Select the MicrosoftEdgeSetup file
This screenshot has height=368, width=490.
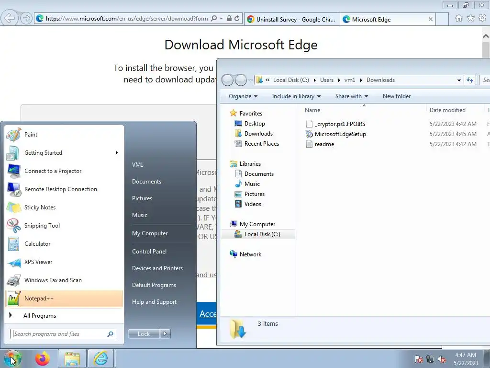pyautogui.click(x=335, y=134)
